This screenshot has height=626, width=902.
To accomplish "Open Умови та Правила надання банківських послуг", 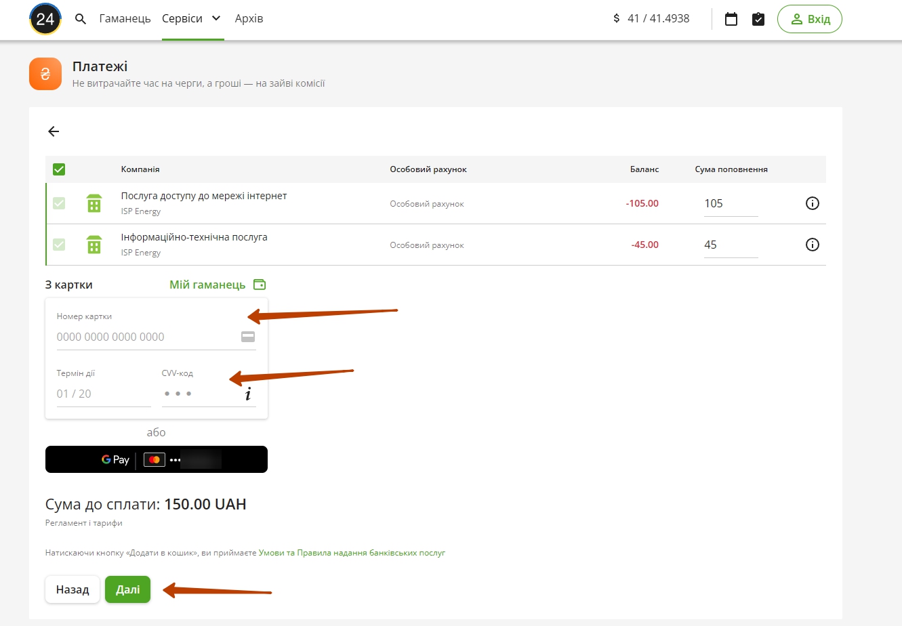I will [352, 553].
